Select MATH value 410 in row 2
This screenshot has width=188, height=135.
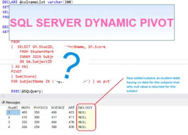[x=24, y=117]
